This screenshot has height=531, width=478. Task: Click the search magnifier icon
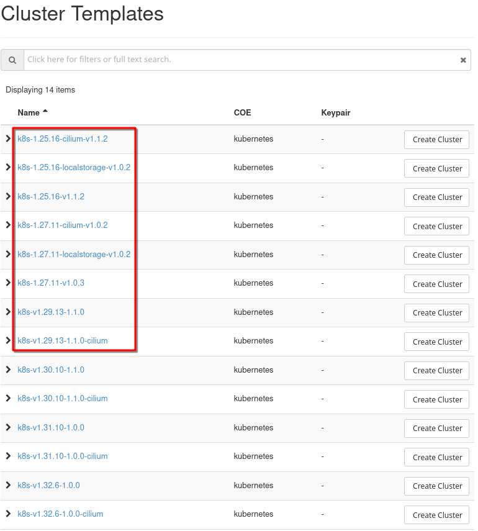click(12, 60)
